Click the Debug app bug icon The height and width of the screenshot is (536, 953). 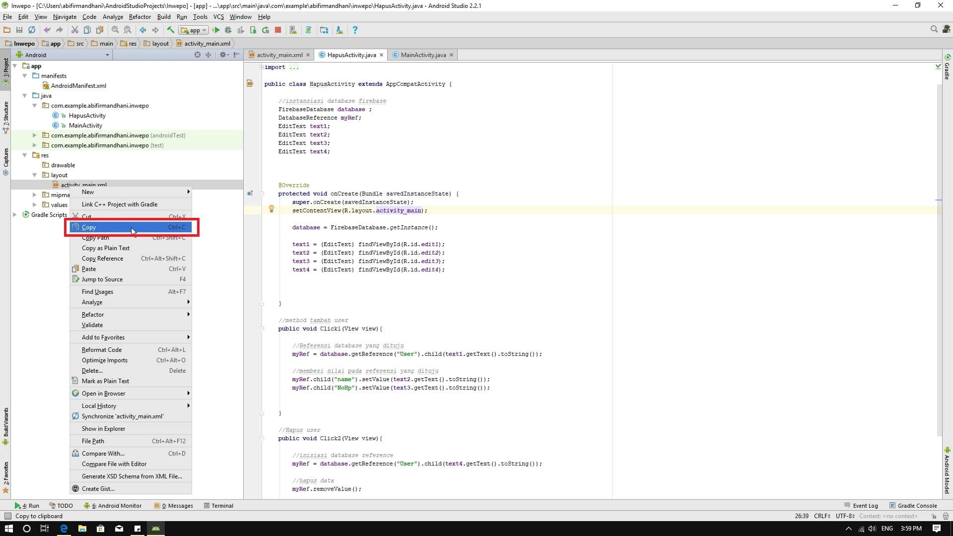point(228,30)
